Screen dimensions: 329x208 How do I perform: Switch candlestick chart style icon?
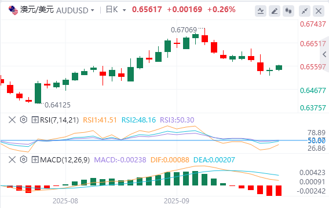288,11
